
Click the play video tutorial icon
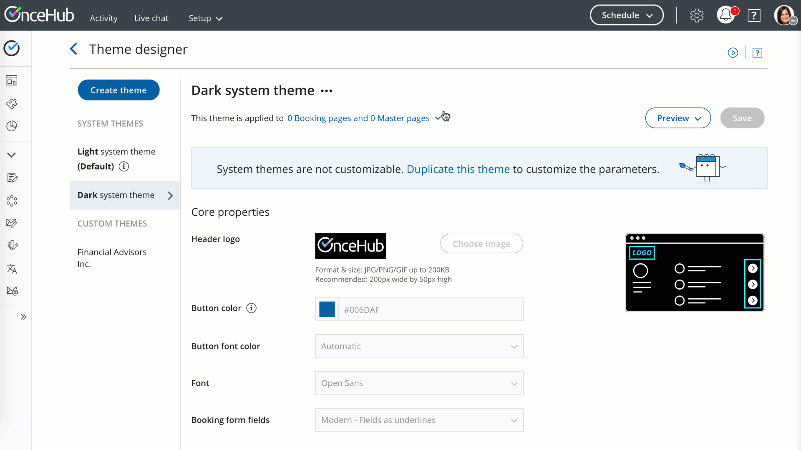pyautogui.click(x=733, y=53)
